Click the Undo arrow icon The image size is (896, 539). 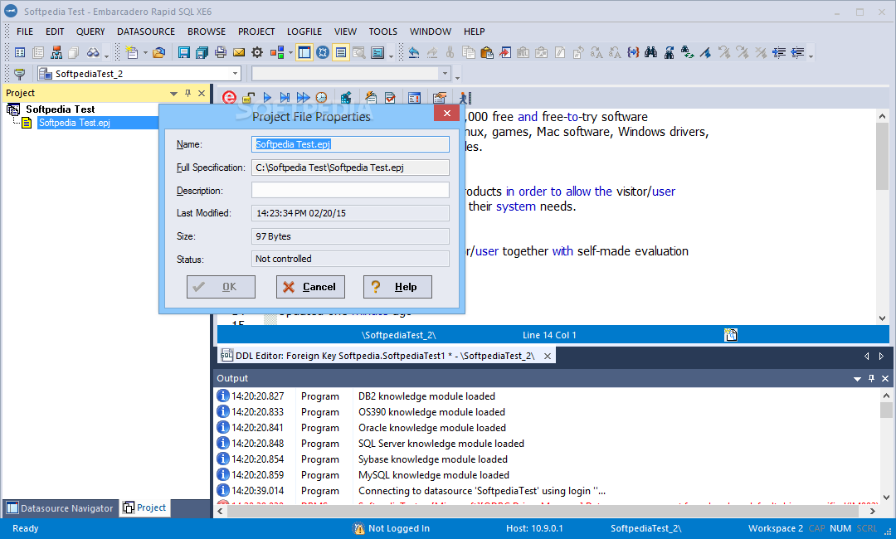[x=414, y=53]
